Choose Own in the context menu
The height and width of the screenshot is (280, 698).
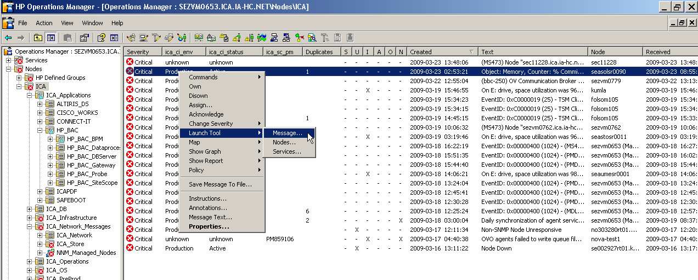coord(222,86)
